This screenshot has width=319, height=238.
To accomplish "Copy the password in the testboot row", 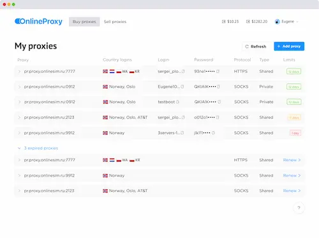I will click(219, 102).
